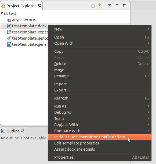This screenshot has height=164, width=156.
Task: Maximize the Project Explorer panel
Action: click(x=125, y=6)
